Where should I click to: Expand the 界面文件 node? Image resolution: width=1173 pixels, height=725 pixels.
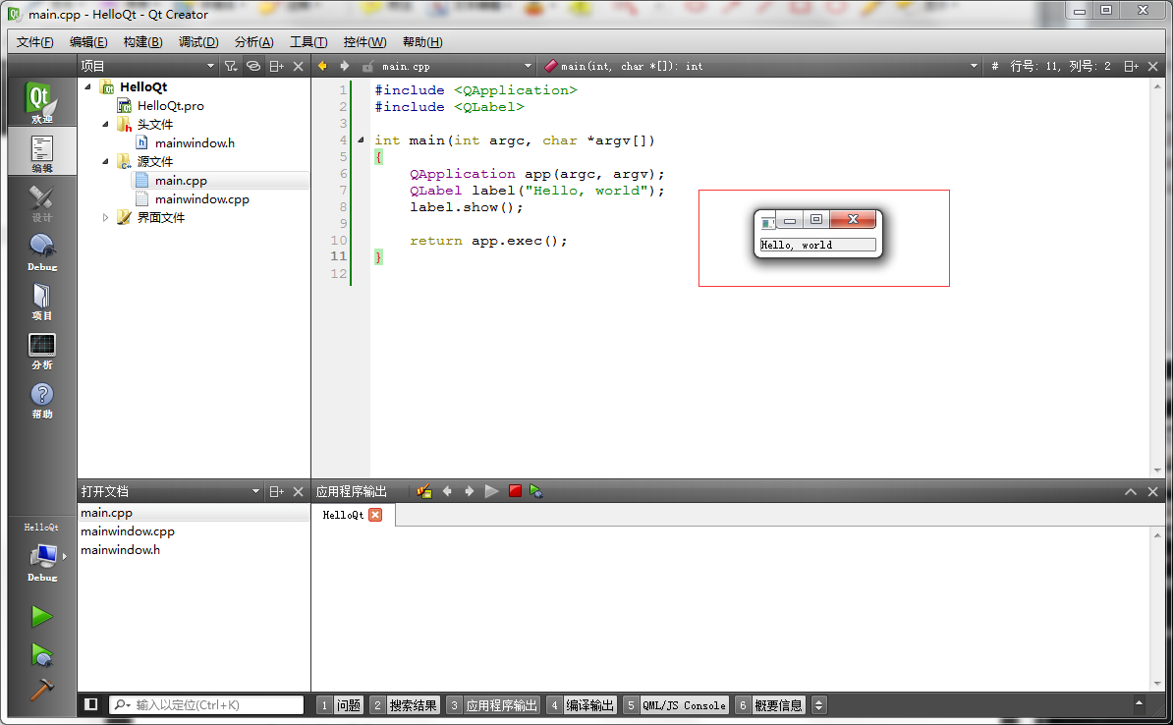point(105,217)
